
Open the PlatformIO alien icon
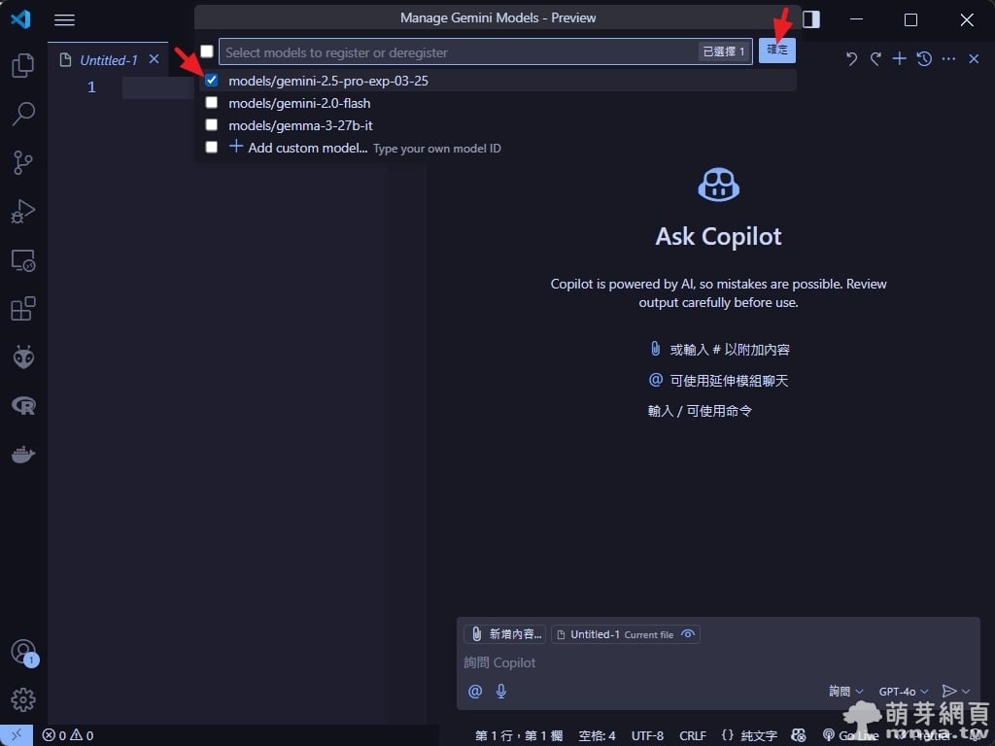pyautogui.click(x=23, y=357)
